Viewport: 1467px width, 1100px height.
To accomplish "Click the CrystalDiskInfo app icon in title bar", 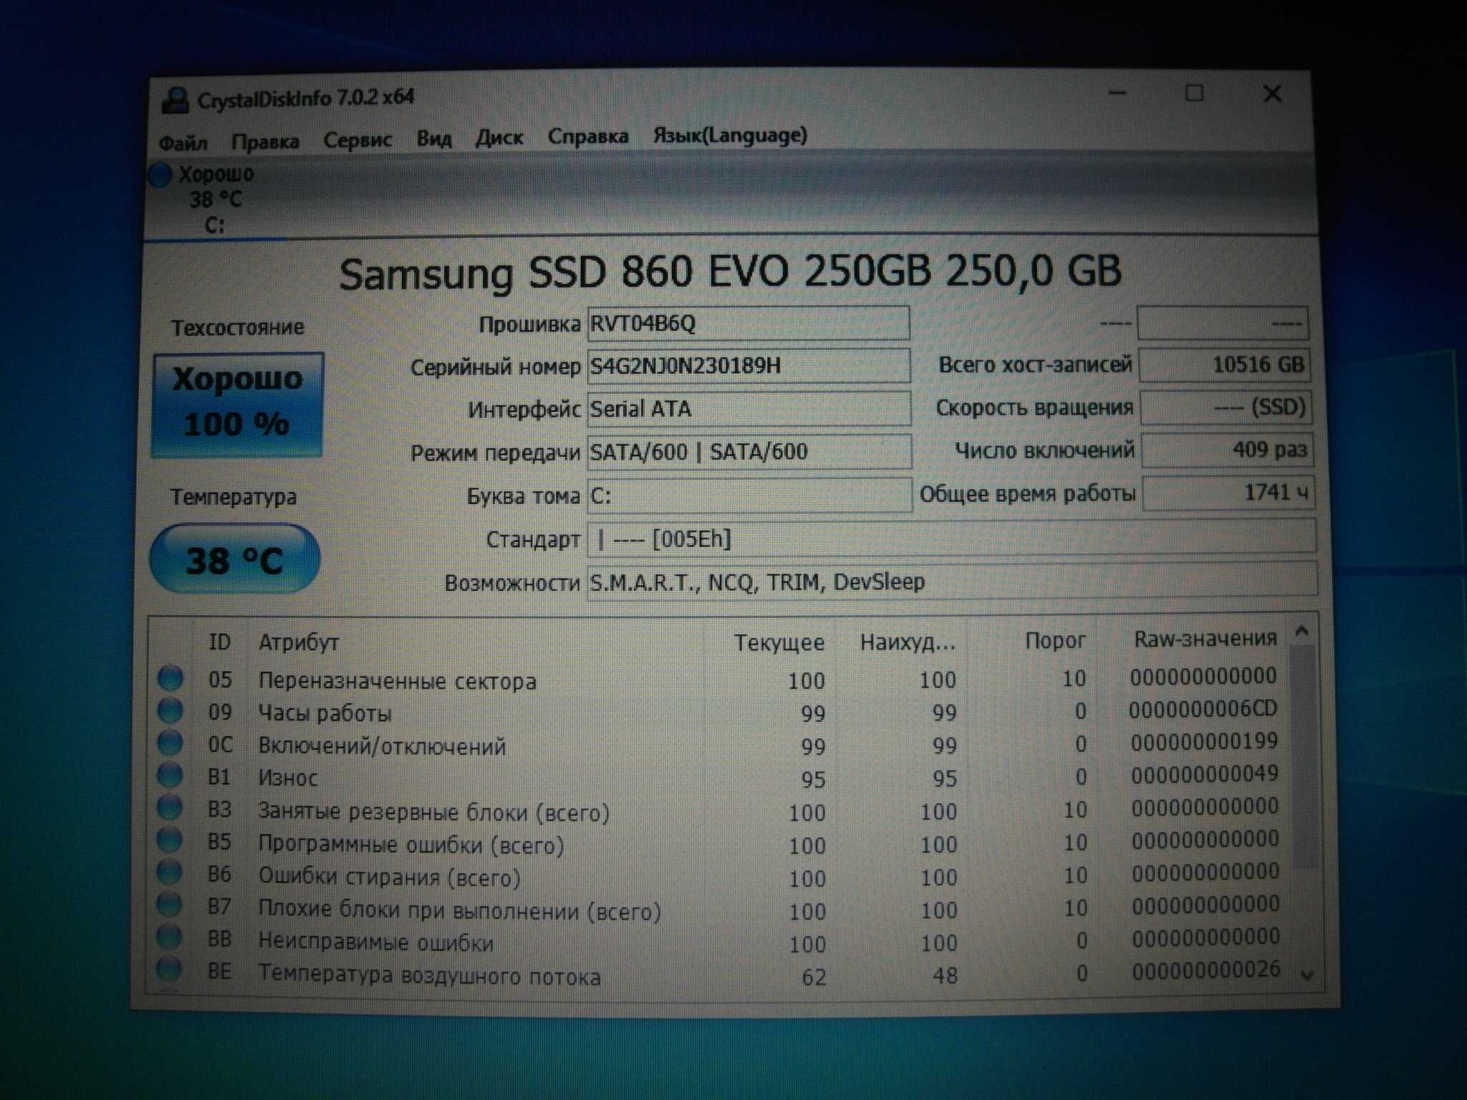I will (175, 100).
